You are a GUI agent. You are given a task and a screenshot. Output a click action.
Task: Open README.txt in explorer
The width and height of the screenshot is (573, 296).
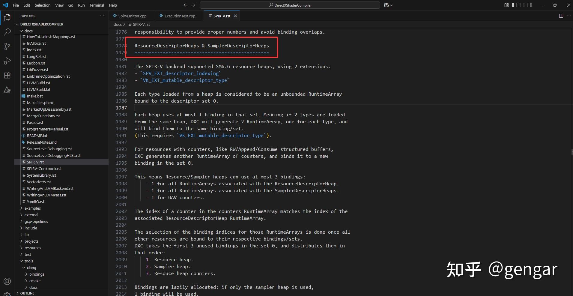pyautogui.click(x=61, y=136)
